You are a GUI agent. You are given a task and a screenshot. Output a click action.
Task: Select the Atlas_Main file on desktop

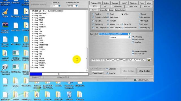pyautogui.click(x=16, y=27)
